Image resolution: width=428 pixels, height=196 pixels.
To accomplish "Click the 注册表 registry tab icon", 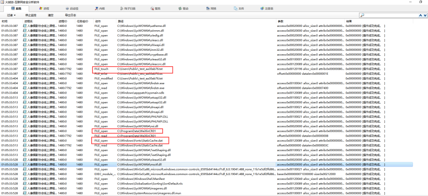I will tap(262, 9).
